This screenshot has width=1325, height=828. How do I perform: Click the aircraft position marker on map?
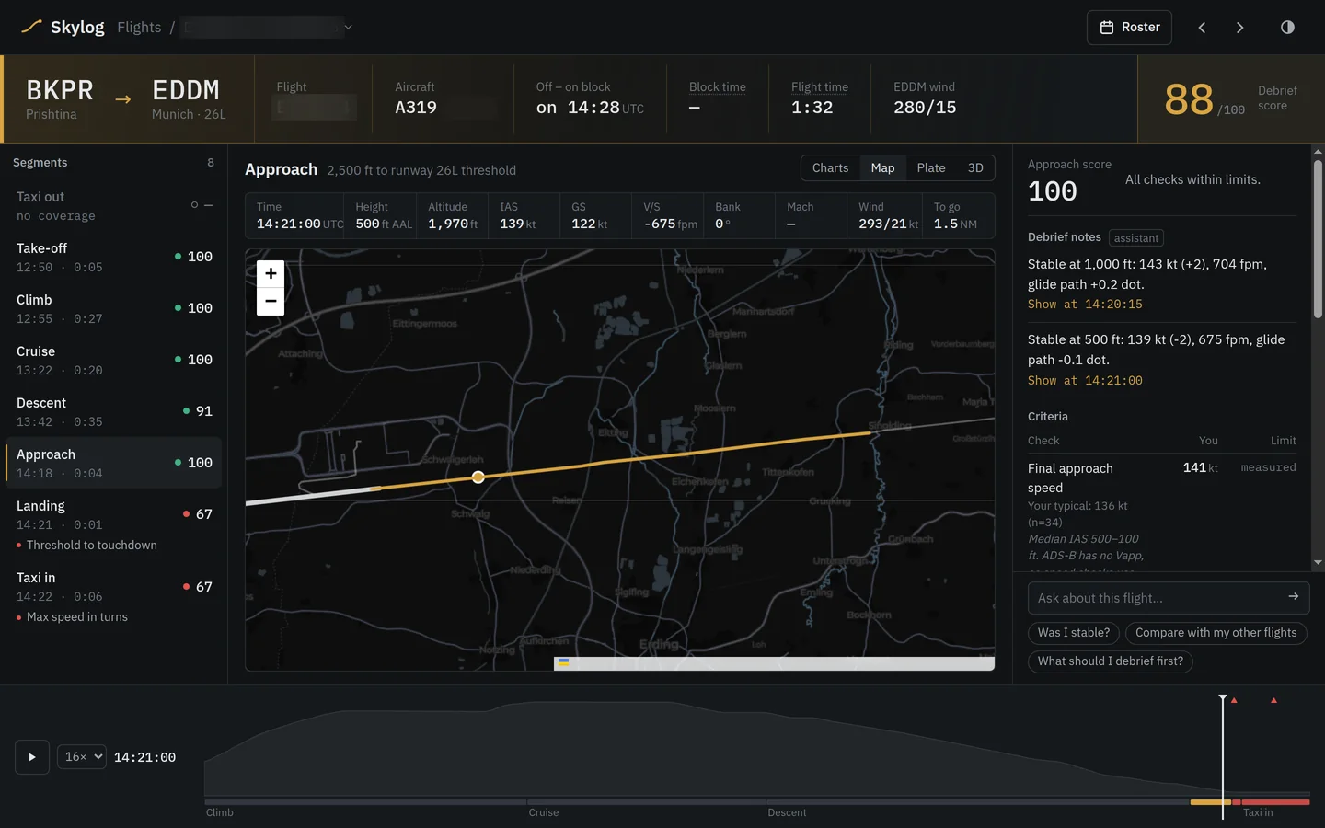pyautogui.click(x=478, y=477)
